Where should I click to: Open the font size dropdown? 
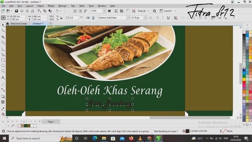click(x=145, y=18)
